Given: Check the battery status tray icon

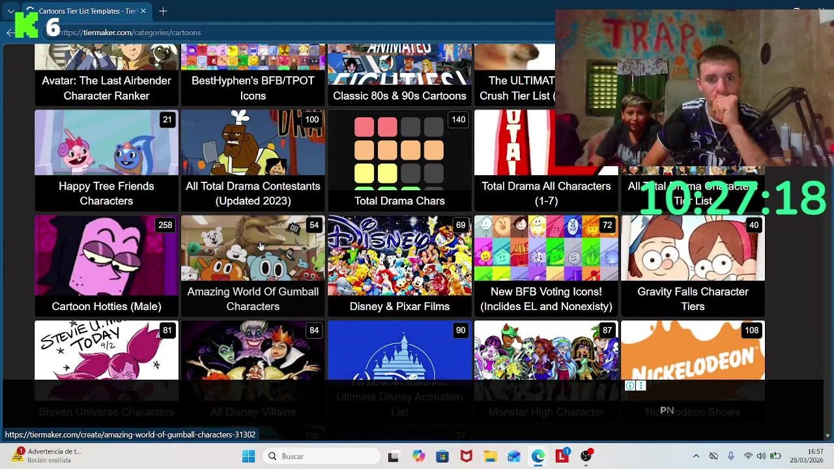Looking at the screenshot, I should [775, 457].
